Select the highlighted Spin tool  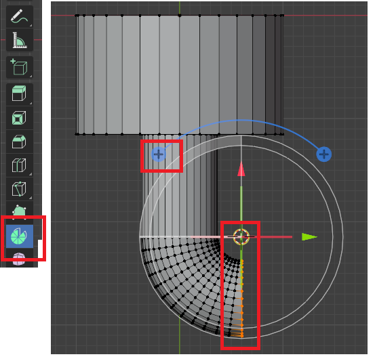(x=20, y=236)
